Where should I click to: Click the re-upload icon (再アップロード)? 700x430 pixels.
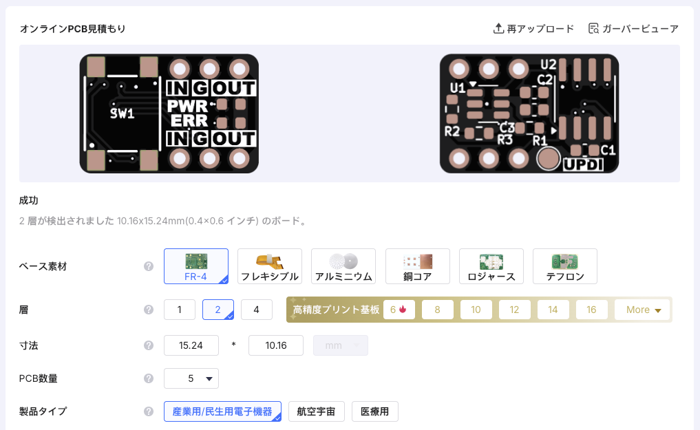tap(499, 29)
